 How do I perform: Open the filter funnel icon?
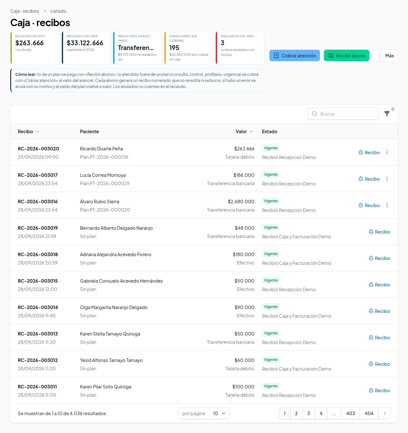[387, 114]
